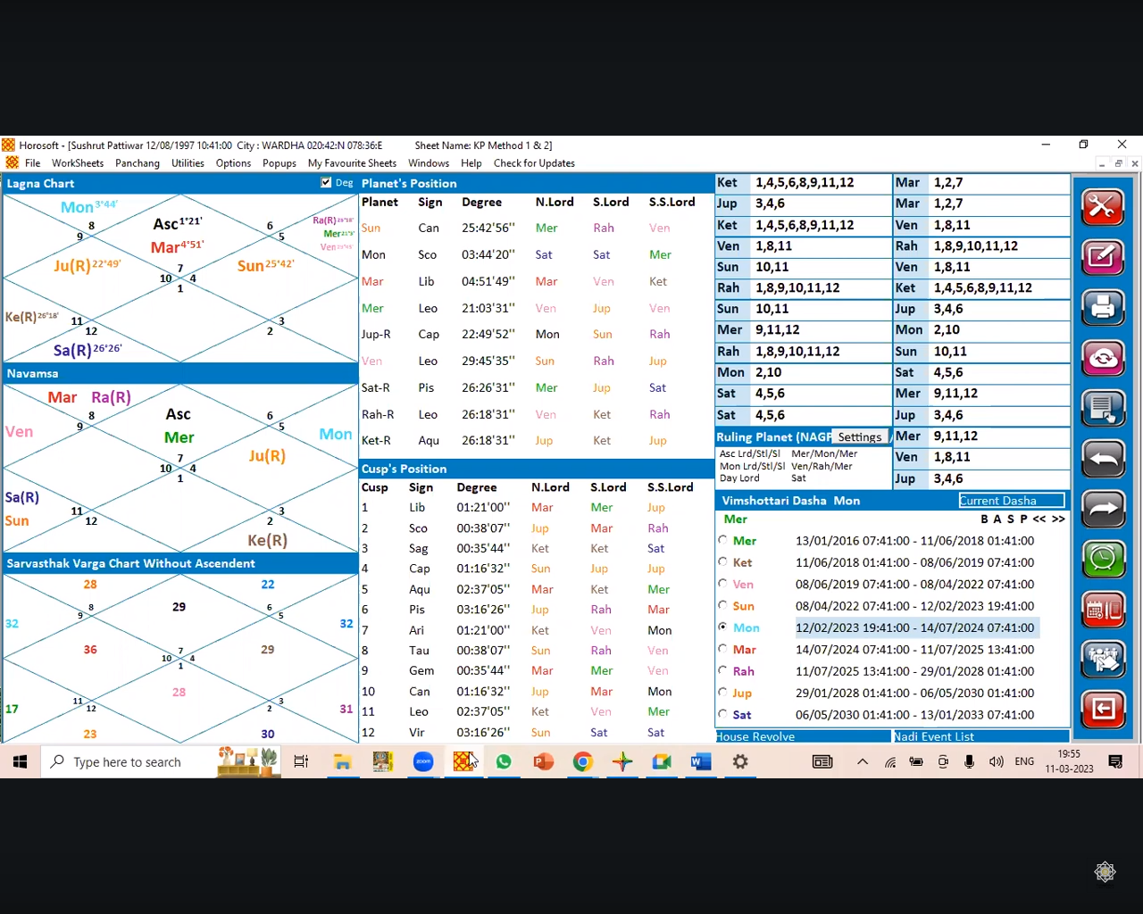Select the Mar dasha radio button

(x=723, y=649)
